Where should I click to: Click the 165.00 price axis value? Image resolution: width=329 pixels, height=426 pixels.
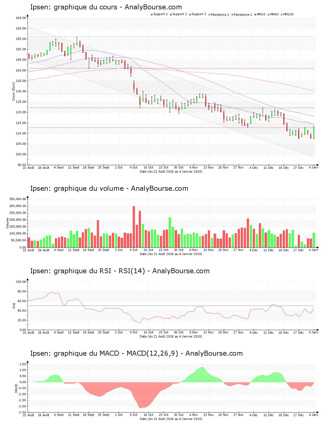(x=21, y=18)
